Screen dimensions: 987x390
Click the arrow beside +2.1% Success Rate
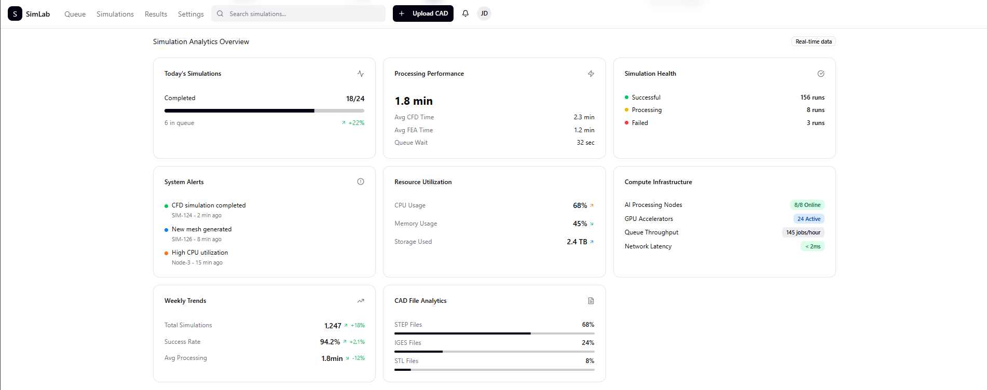(345, 341)
